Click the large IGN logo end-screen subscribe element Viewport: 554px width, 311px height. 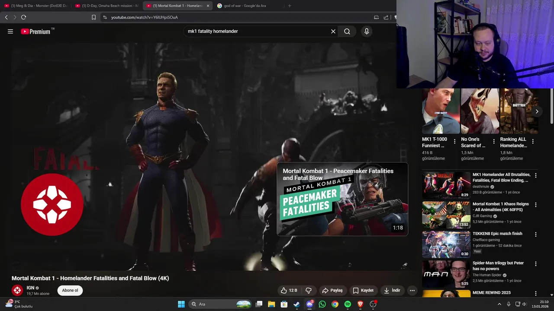coord(52,204)
